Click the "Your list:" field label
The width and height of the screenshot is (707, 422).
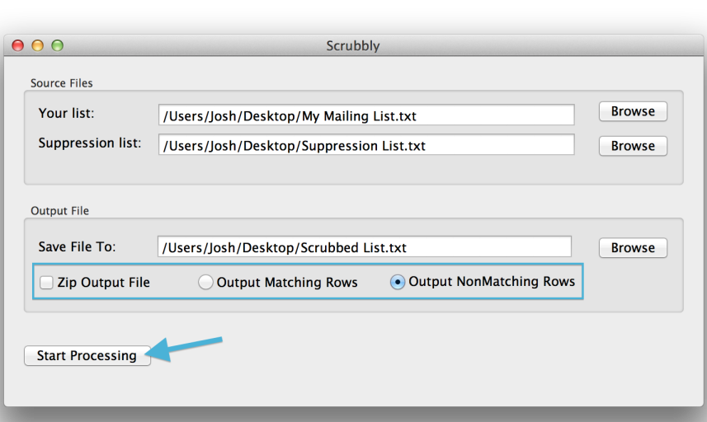[x=66, y=113]
